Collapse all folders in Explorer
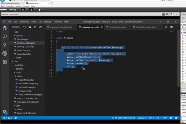Screen dimensions: 186x124 [x=40, y=27]
